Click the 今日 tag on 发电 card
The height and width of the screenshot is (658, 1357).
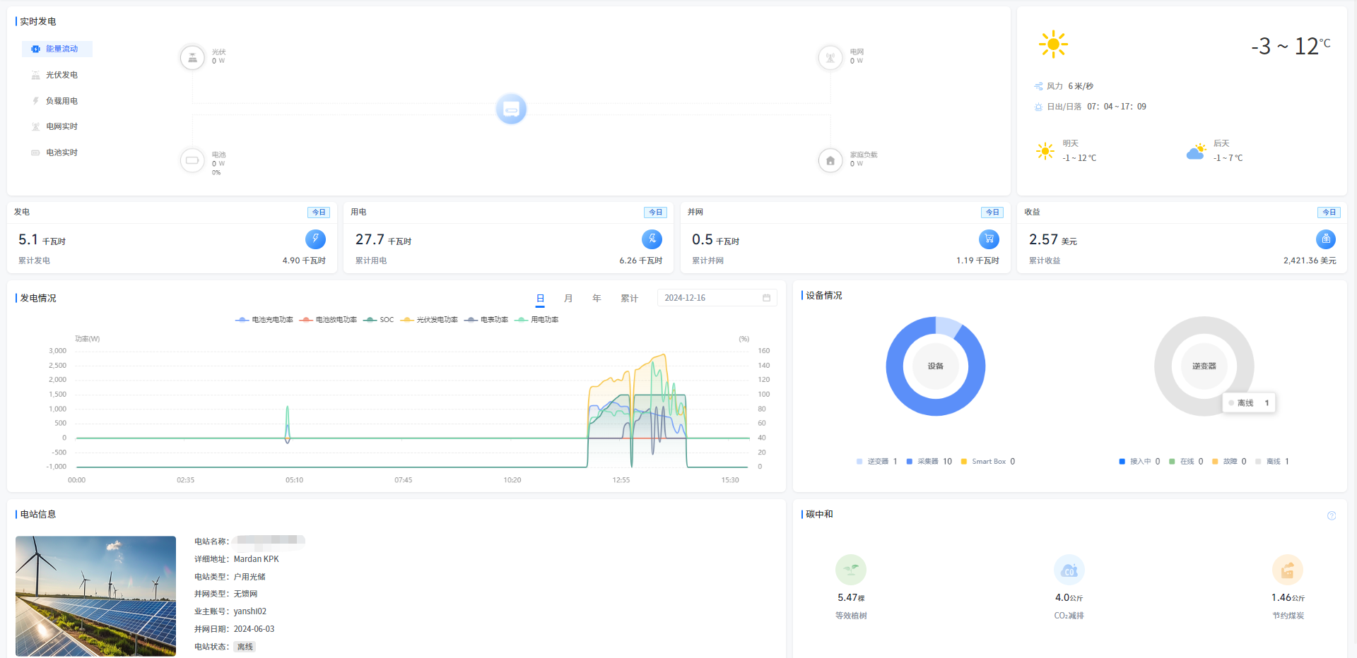coord(319,213)
